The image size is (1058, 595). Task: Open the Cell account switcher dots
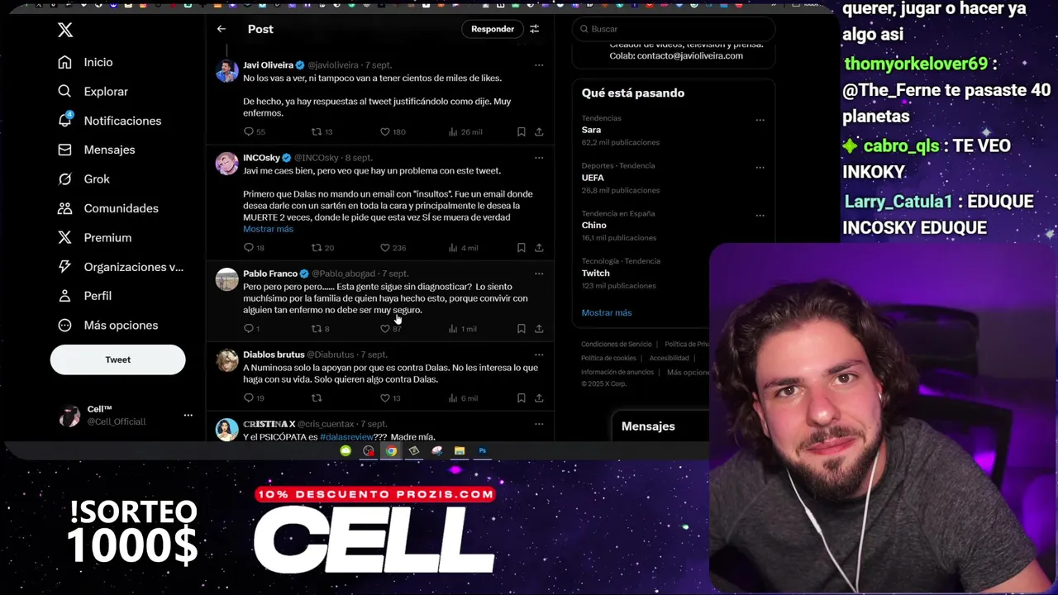[x=188, y=415]
